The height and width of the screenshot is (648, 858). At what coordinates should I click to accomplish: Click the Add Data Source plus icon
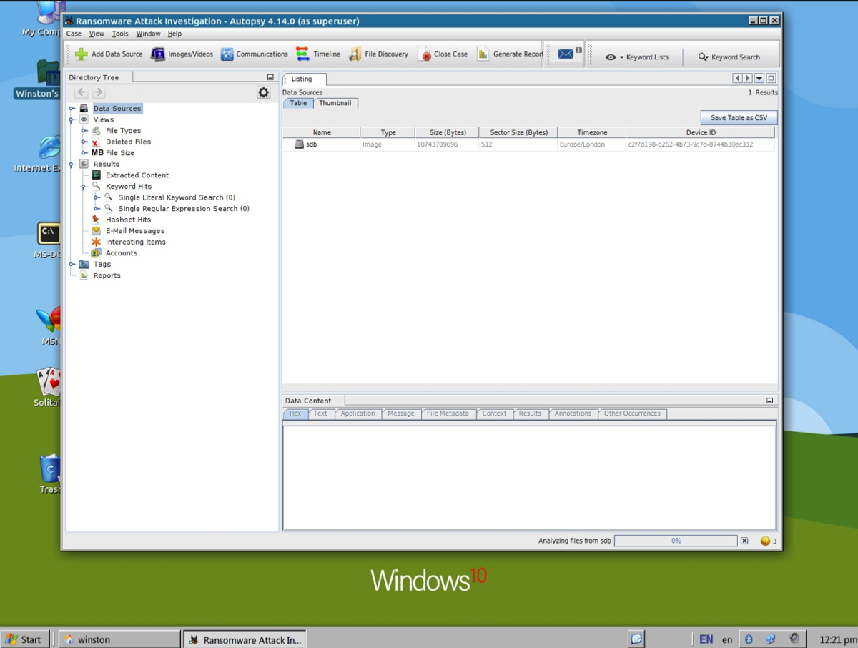coord(82,54)
